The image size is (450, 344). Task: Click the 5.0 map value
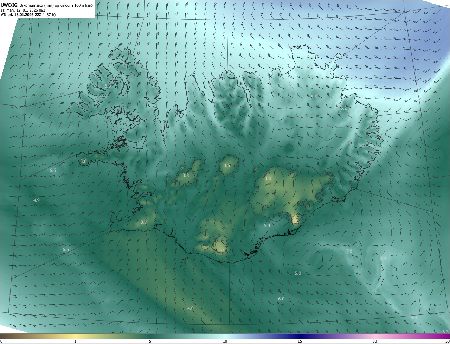pyautogui.click(x=298, y=273)
